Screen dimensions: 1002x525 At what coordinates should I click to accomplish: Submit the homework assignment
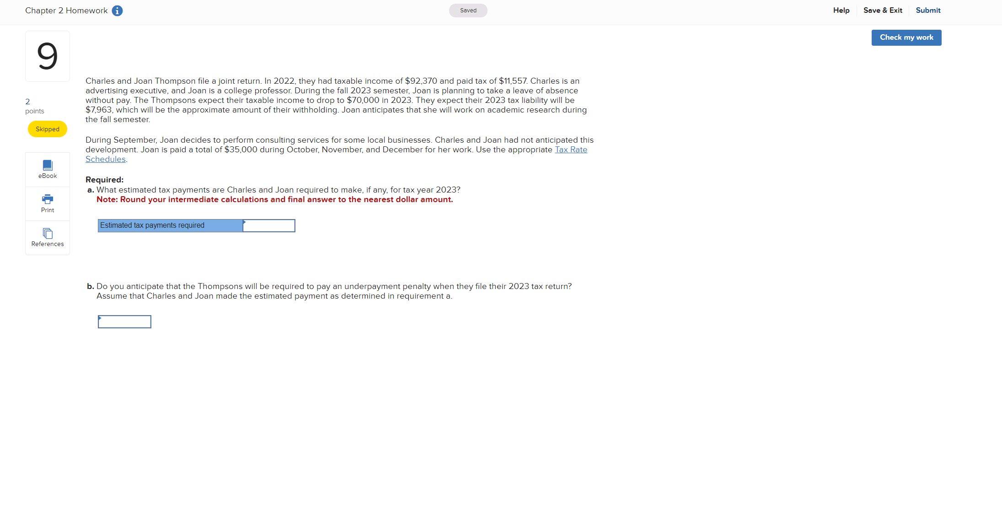coord(928,11)
